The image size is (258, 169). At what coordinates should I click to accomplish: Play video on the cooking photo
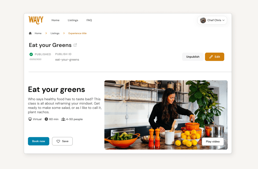(212, 142)
